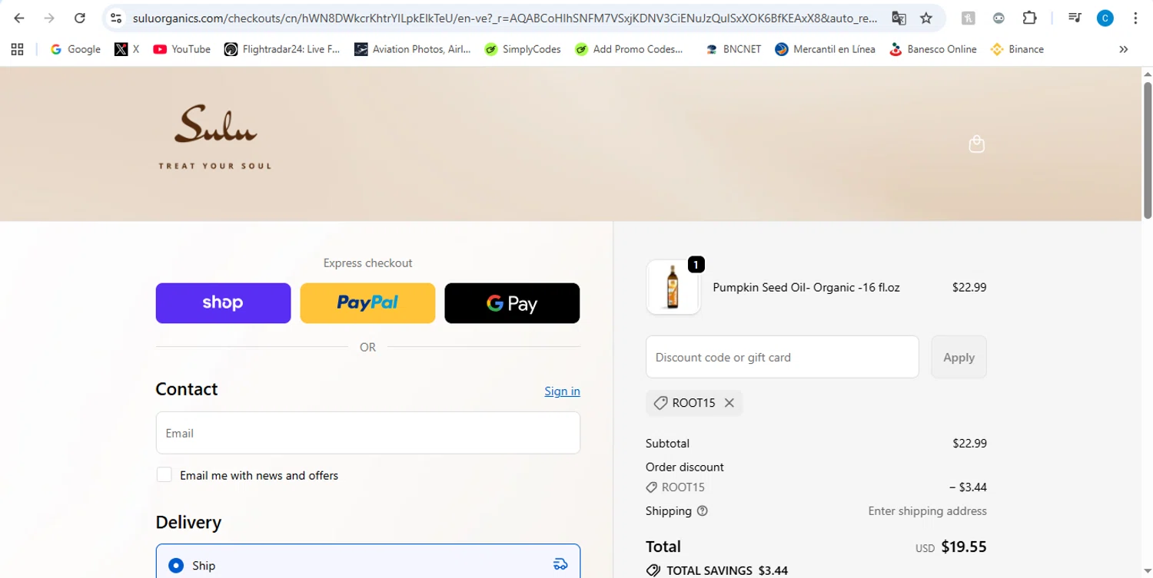
Task: Open the Google bookmark
Action: tap(75, 49)
